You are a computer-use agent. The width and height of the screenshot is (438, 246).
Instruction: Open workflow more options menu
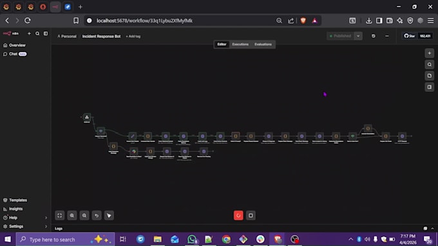387,36
